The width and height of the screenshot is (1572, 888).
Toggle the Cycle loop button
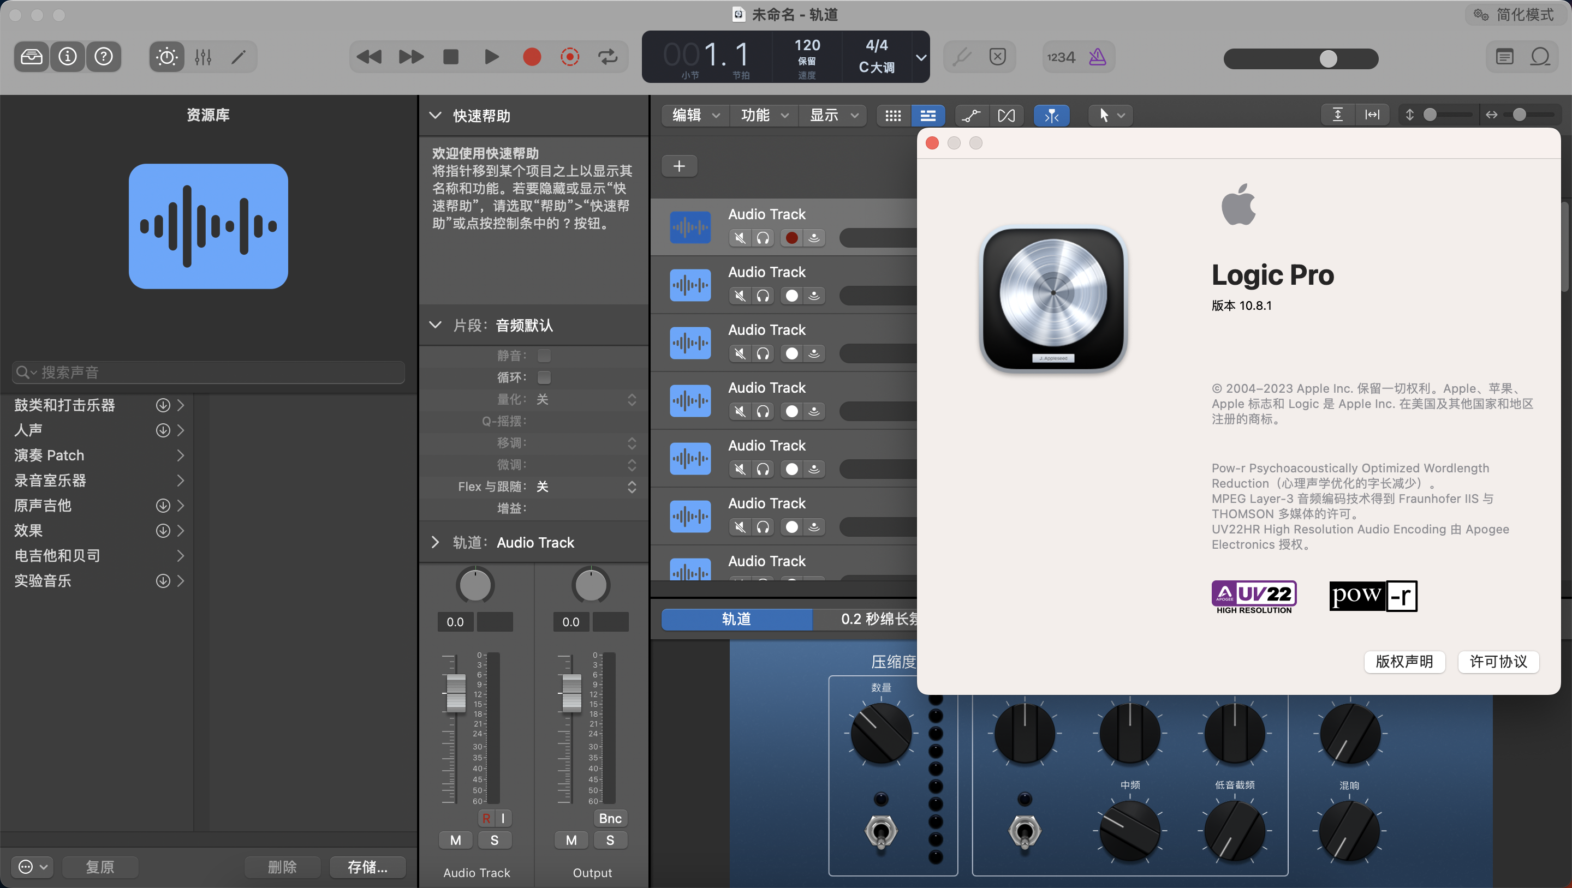coord(608,57)
